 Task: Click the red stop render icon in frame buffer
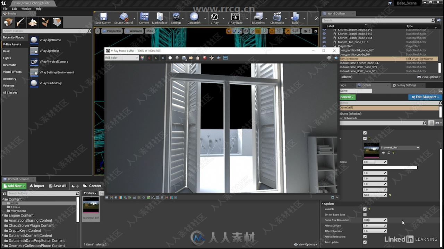[205, 58]
